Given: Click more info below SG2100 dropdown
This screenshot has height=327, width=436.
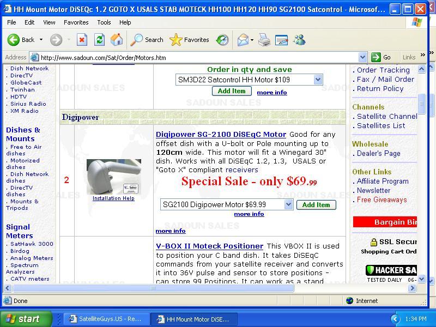Looking at the screenshot, I should 249,214.
